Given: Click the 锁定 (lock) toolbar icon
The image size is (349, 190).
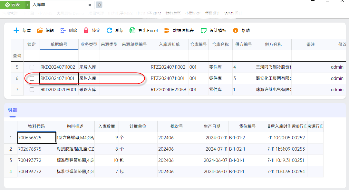Looking at the screenshot, I should coord(86,31).
